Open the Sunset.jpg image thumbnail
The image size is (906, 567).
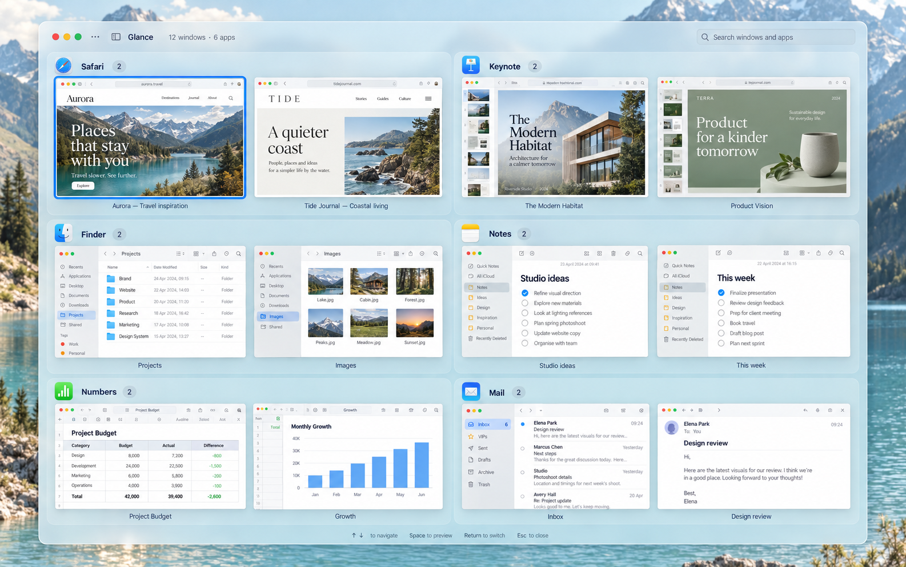pyautogui.click(x=415, y=324)
